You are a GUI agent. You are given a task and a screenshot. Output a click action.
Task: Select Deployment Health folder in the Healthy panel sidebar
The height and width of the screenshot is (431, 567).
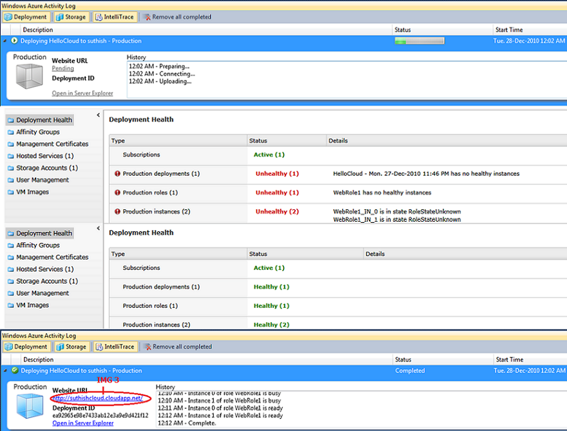point(40,233)
